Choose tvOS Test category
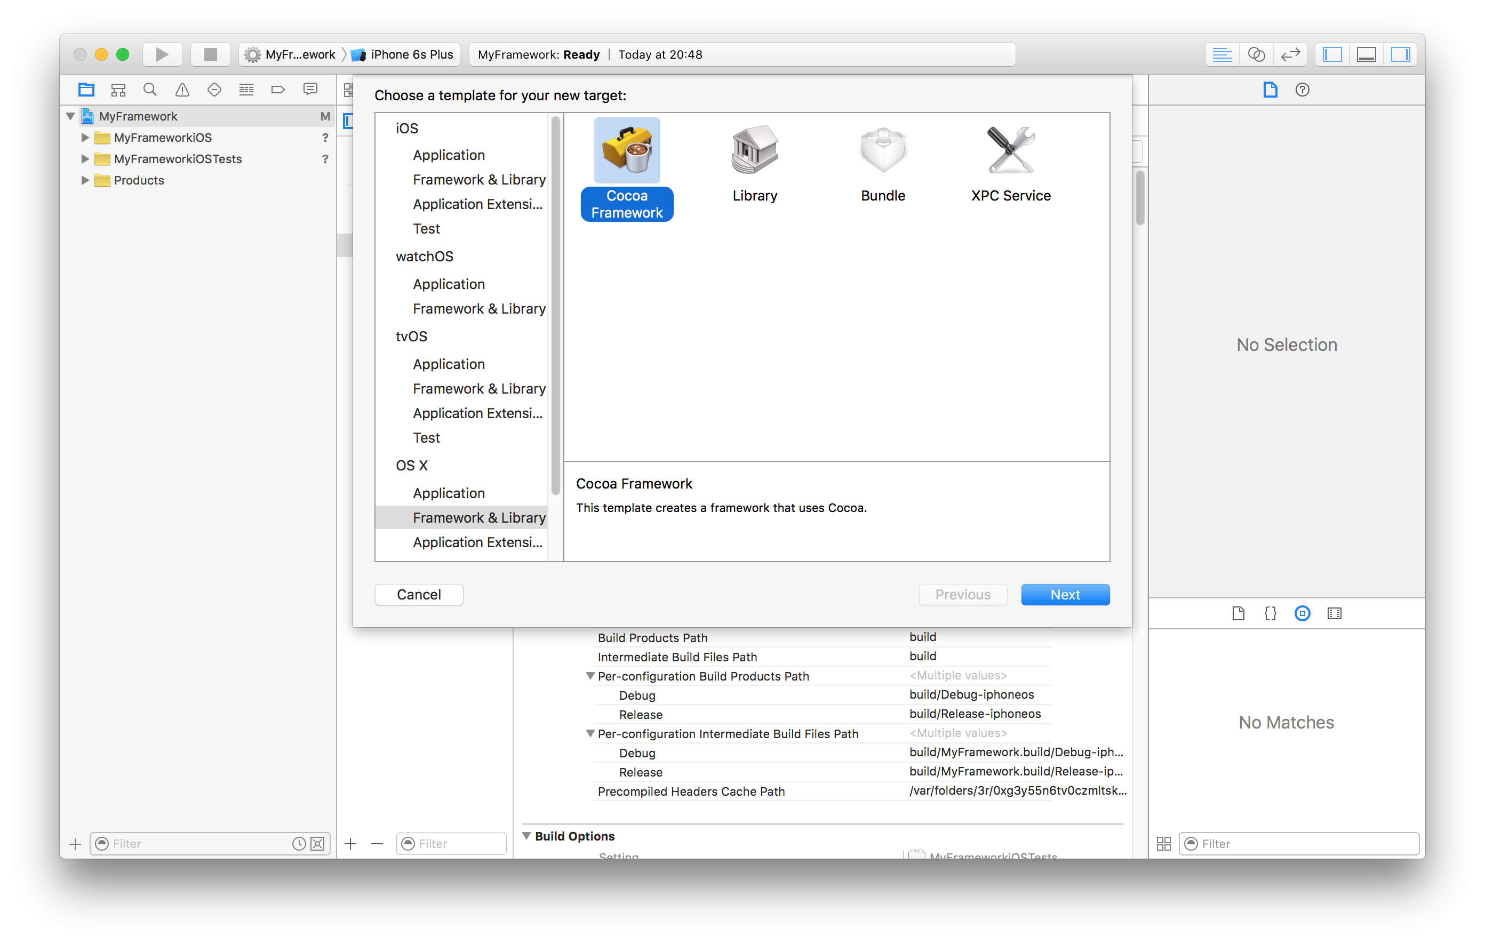The height and width of the screenshot is (944, 1485). pos(426,438)
